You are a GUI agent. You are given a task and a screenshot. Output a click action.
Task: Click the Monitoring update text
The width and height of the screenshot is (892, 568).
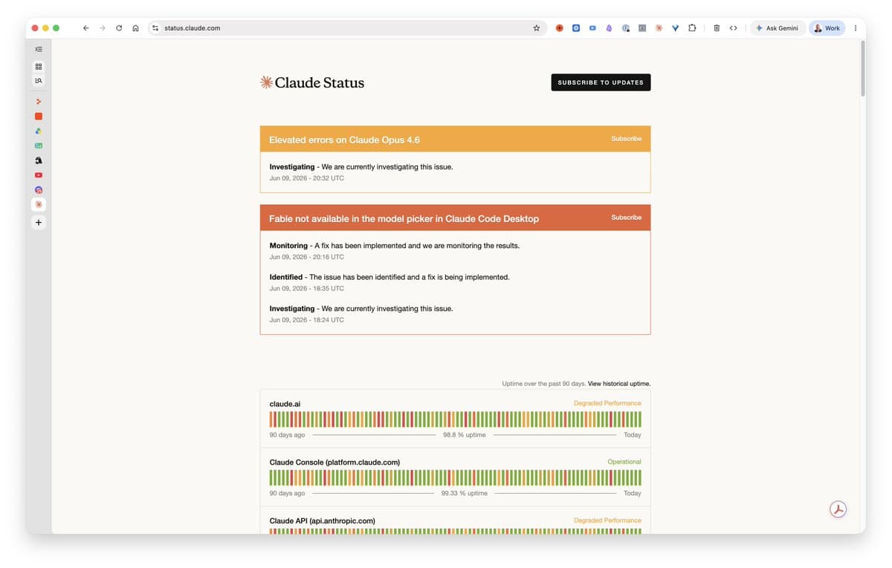(x=394, y=246)
